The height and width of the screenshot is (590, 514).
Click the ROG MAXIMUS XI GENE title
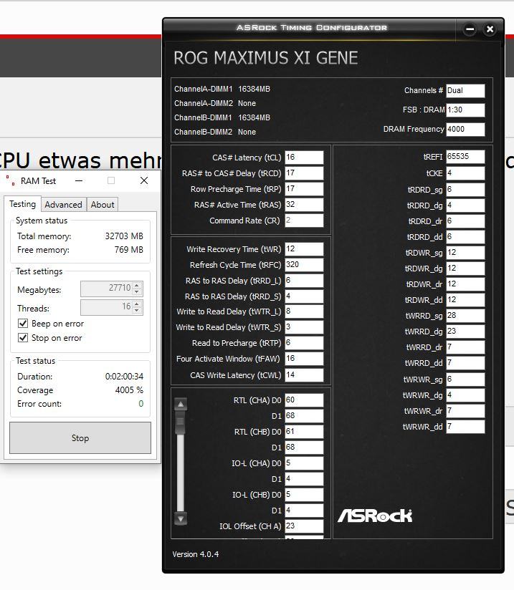265,58
